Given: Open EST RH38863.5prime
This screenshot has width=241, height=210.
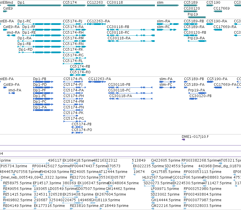Looking at the screenshot, I should tap(204, 180).
